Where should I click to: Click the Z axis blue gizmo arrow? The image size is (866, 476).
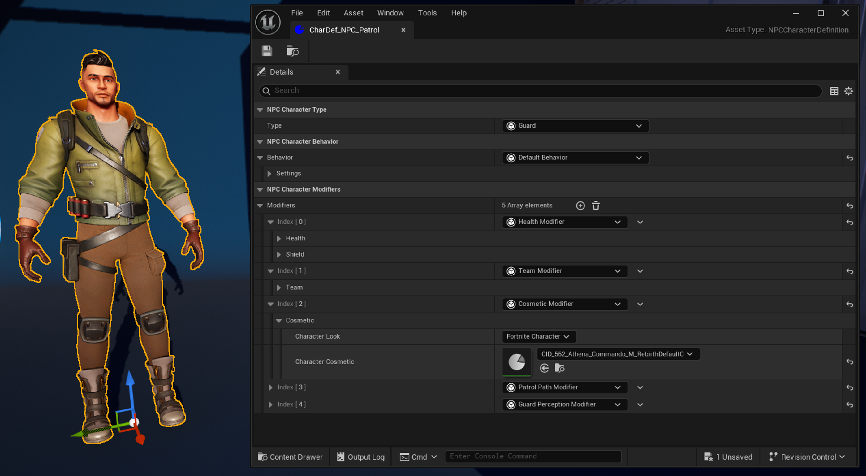click(x=131, y=379)
